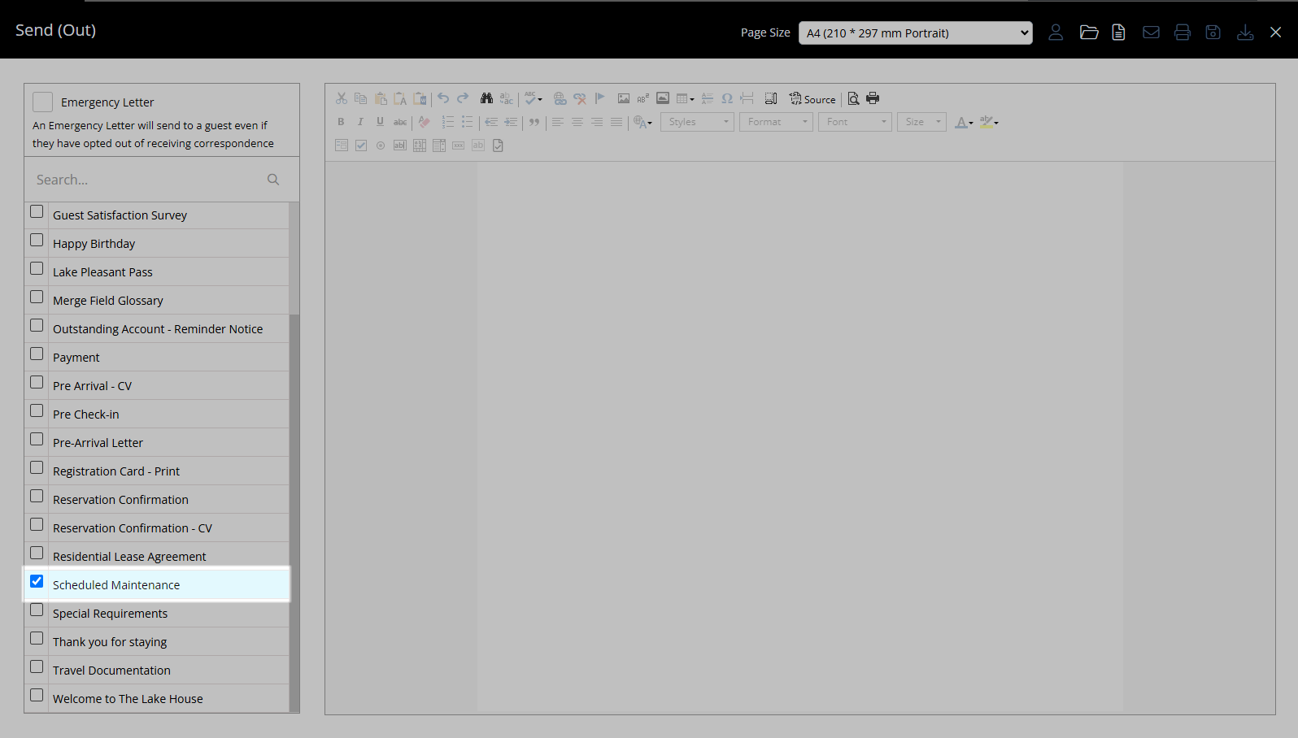1298x738 pixels.
Task: Tick the Happy Birthday checkbox
Action: click(37, 240)
